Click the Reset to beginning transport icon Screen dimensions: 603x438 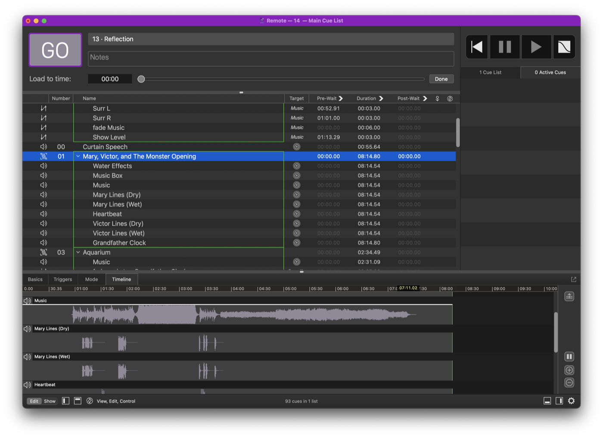[476, 47]
